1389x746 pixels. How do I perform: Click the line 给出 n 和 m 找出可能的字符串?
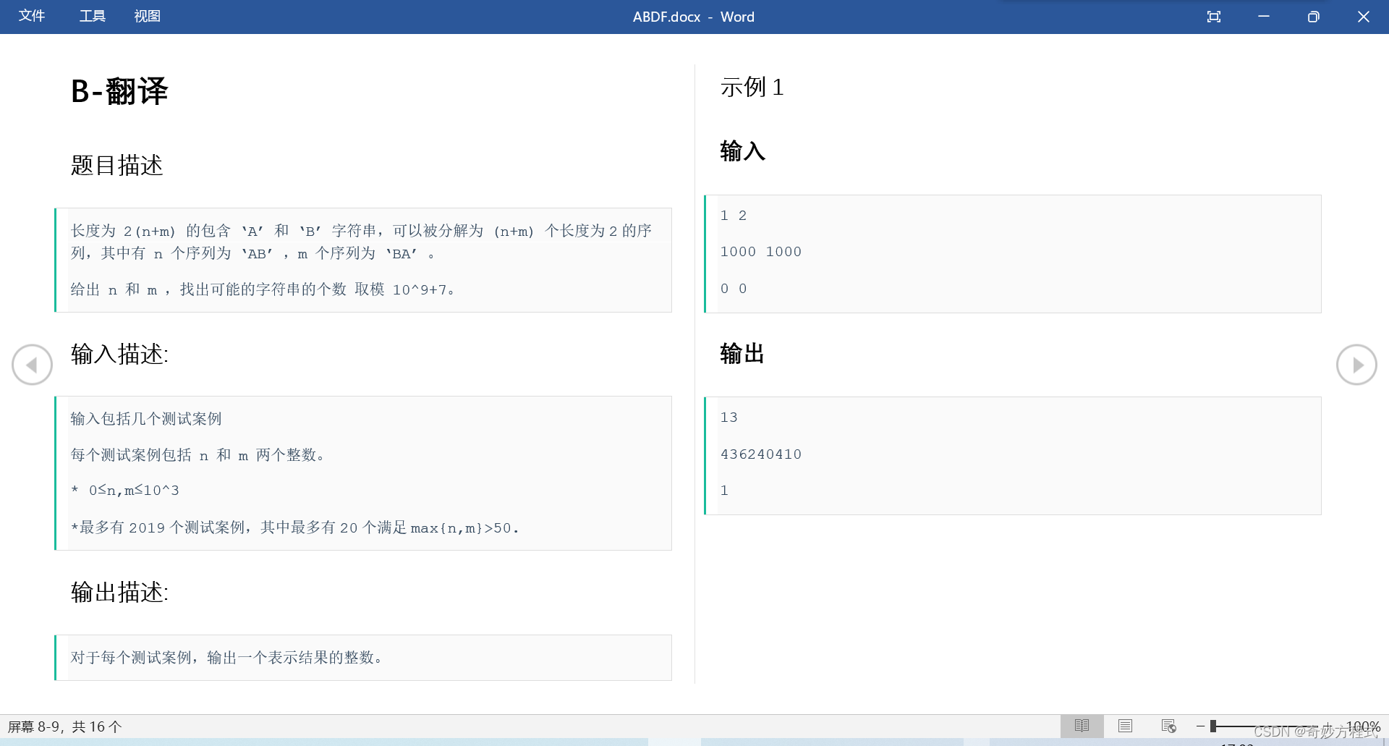263,289
